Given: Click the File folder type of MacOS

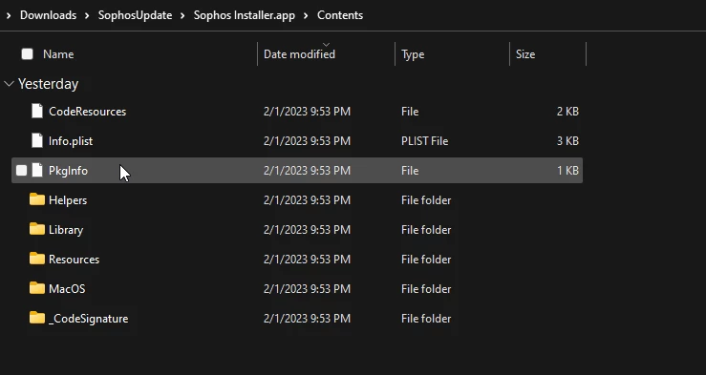Looking at the screenshot, I should 426,289.
